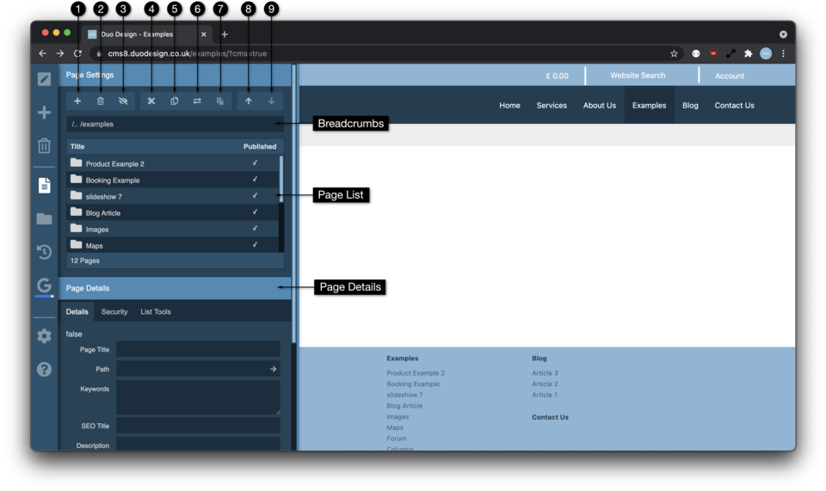Click the browser profile avatar
Screen dimensions: 826x491
(x=766, y=53)
